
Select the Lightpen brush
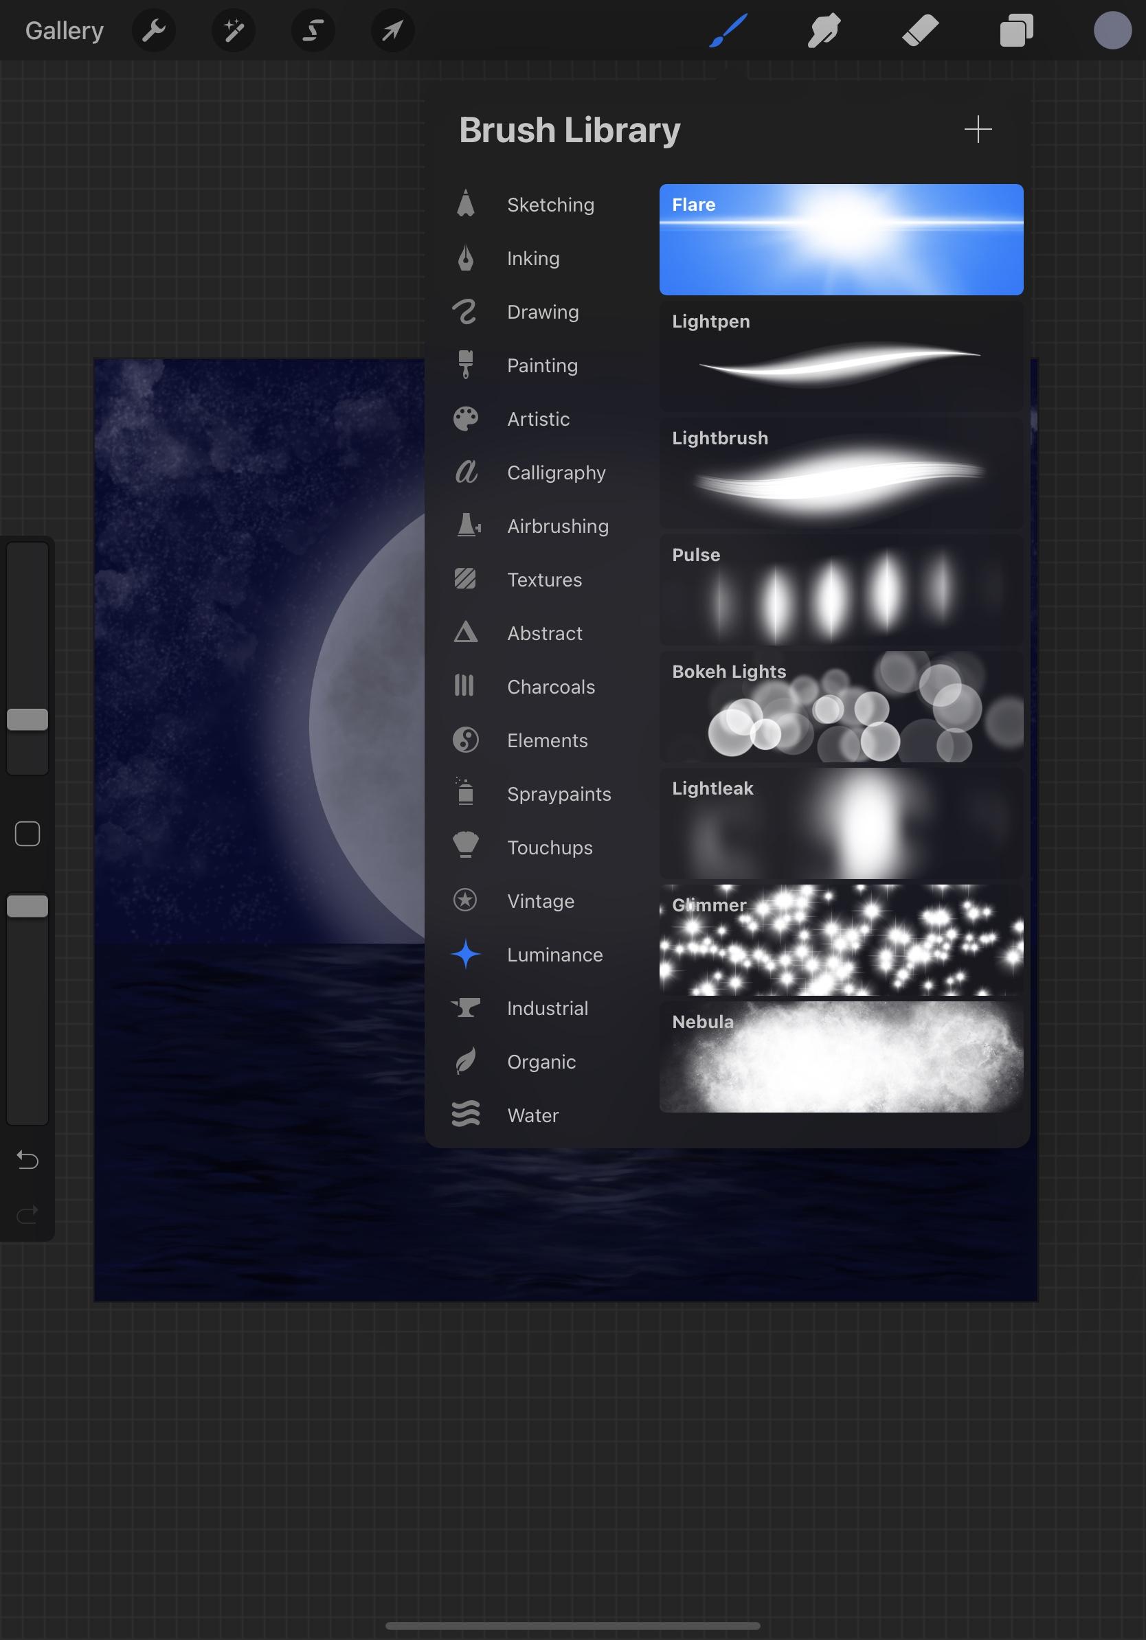click(841, 356)
